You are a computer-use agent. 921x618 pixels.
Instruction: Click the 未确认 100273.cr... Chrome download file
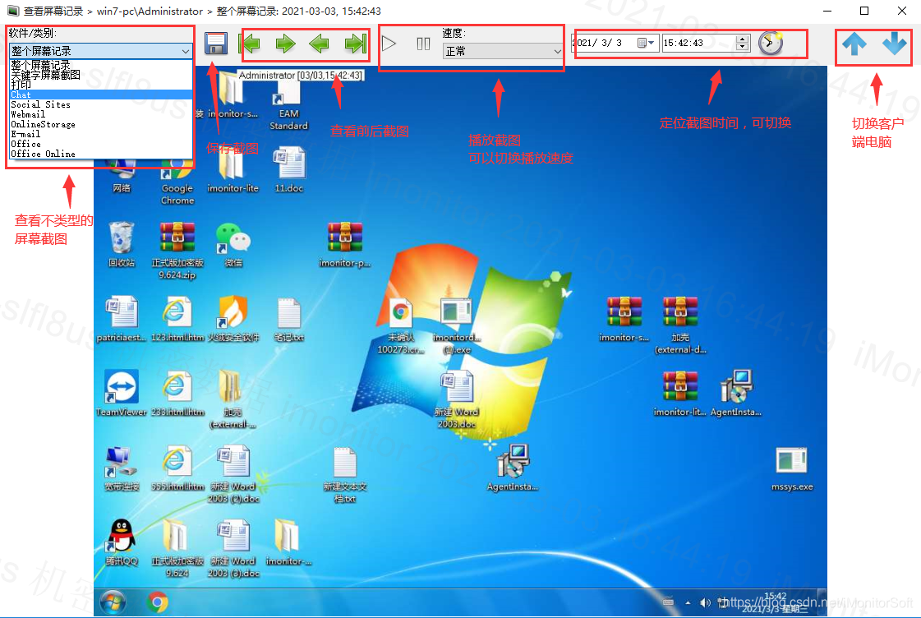pos(401,325)
